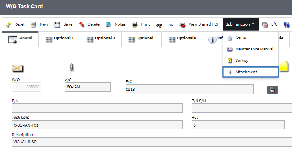Click the E/C lookup button beside 0318
The width and height of the screenshot is (292, 149).
(272, 90)
